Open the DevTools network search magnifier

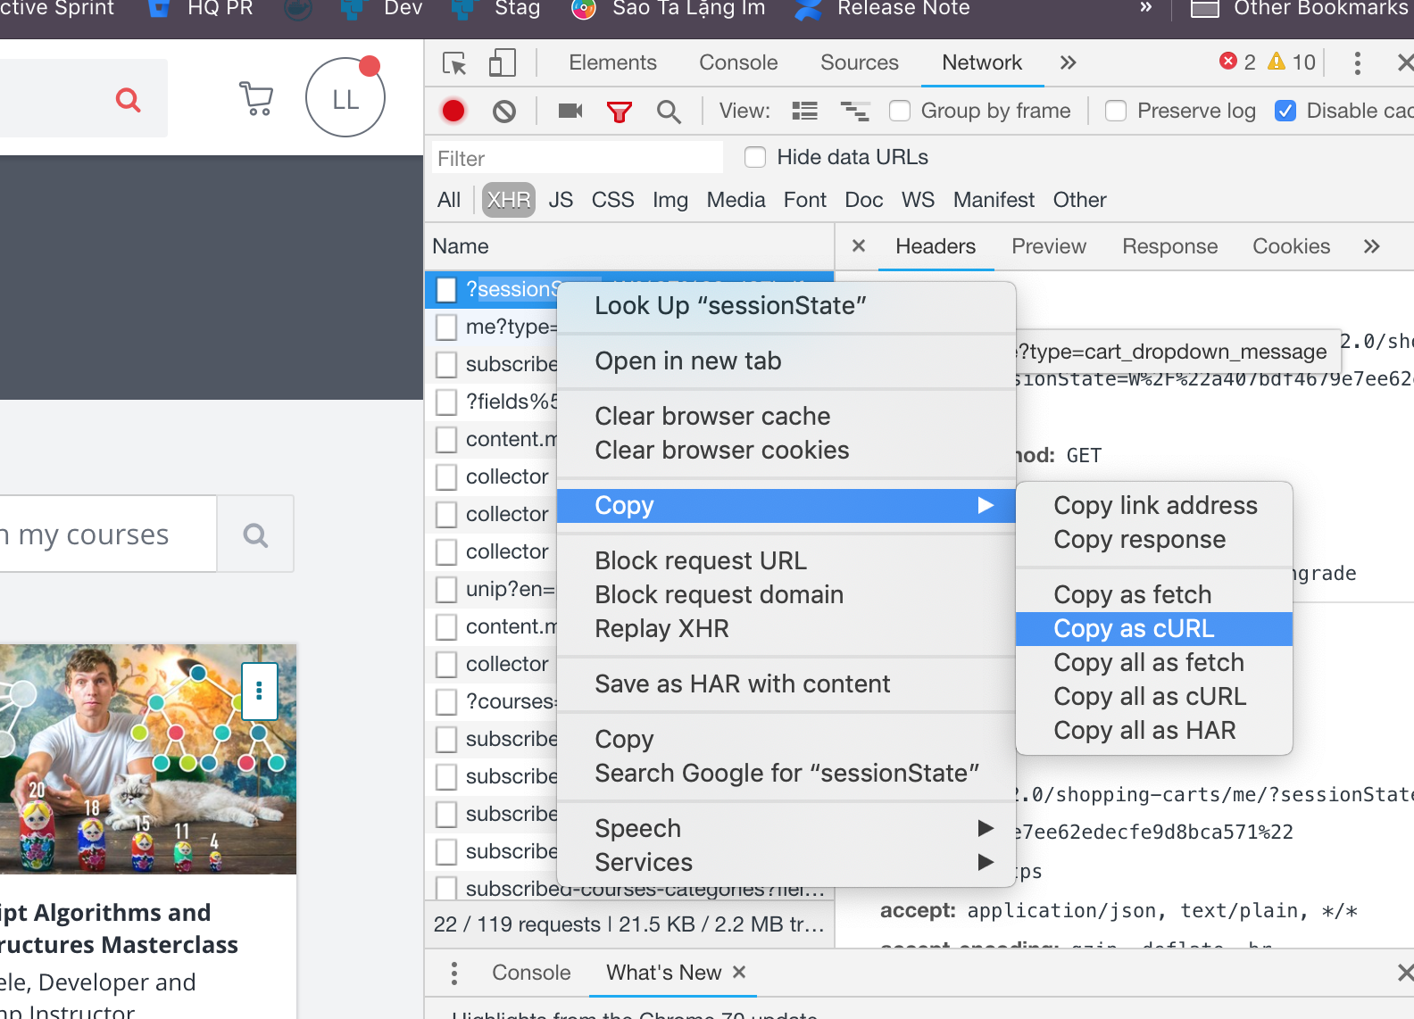click(x=668, y=111)
